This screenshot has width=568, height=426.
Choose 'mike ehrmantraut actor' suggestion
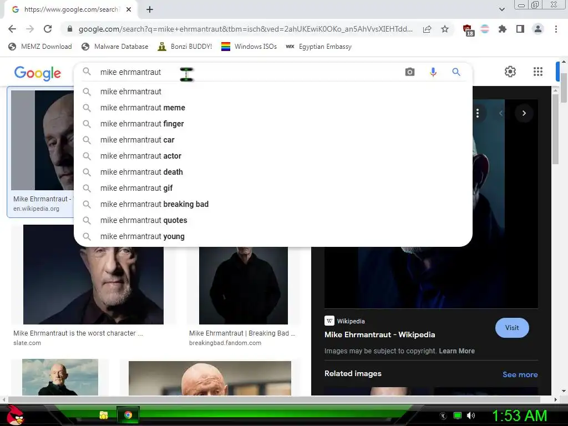coord(273,156)
